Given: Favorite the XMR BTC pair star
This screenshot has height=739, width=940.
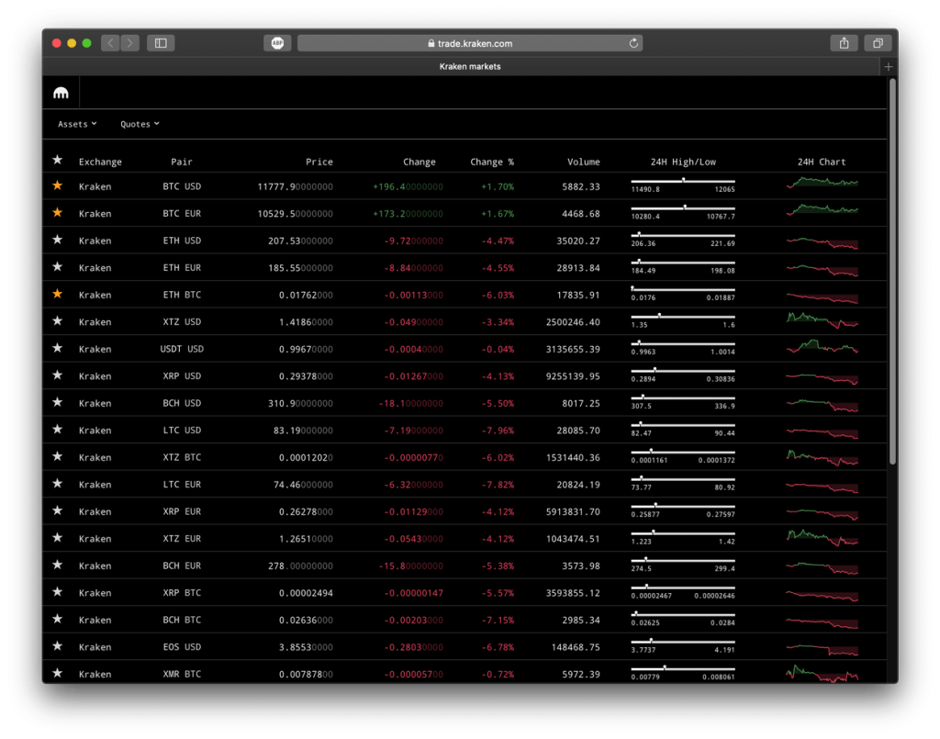Looking at the screenshot, I should tap(58, 673).
